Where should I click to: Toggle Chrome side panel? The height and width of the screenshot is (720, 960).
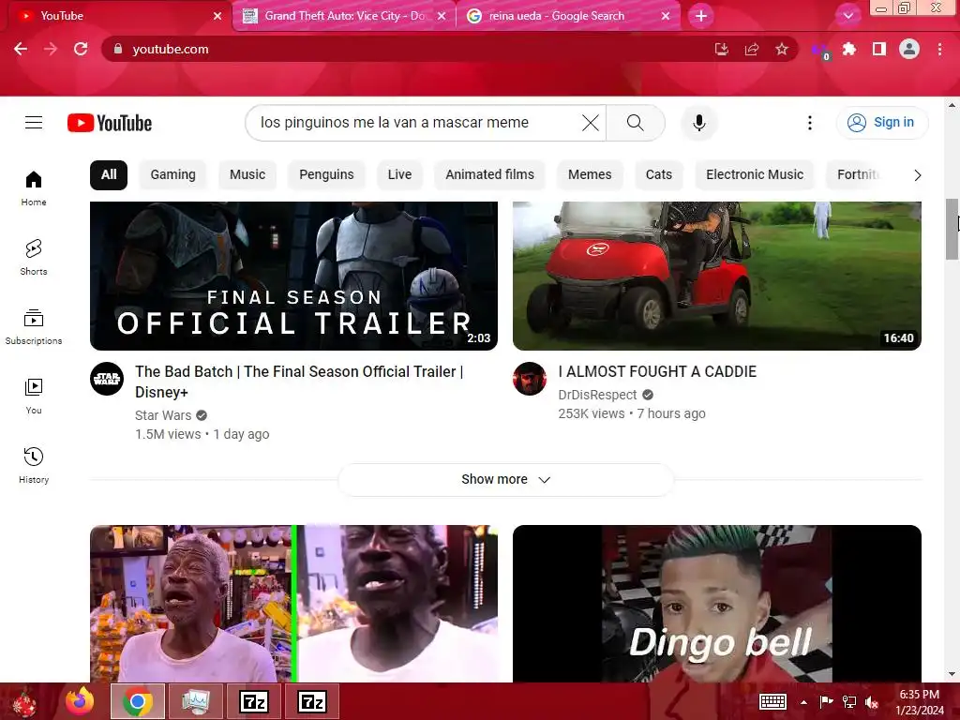[878, 49]
